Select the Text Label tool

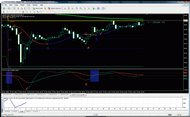point(34,12)
